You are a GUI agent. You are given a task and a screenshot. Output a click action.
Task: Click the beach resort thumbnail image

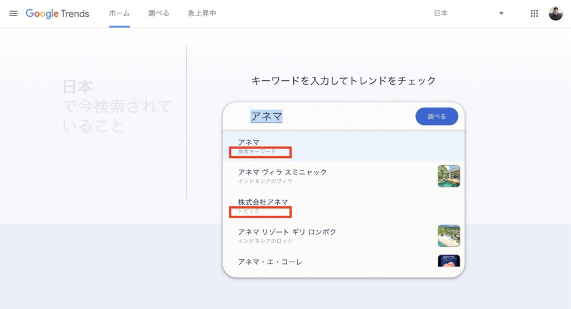coord(449,235)
